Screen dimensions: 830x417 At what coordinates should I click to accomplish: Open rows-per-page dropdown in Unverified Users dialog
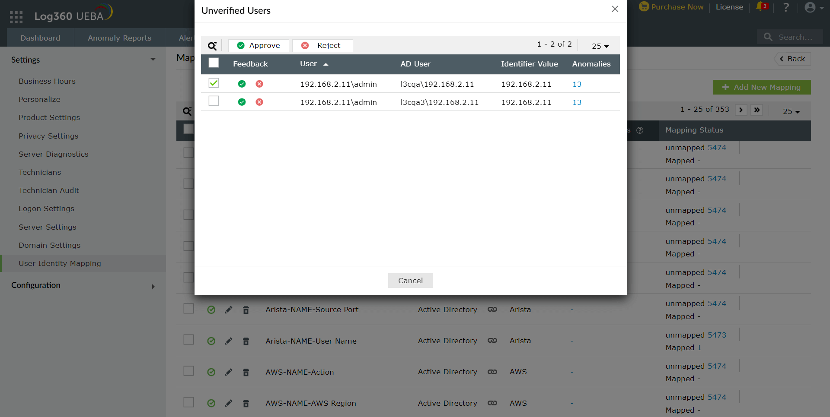coord(600,46)
